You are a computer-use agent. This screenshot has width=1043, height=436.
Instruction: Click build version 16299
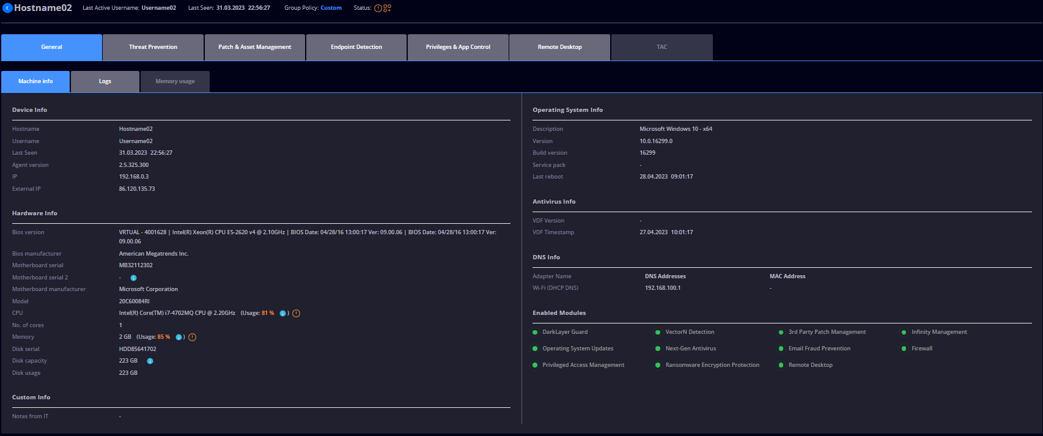(x=647, y=153)
